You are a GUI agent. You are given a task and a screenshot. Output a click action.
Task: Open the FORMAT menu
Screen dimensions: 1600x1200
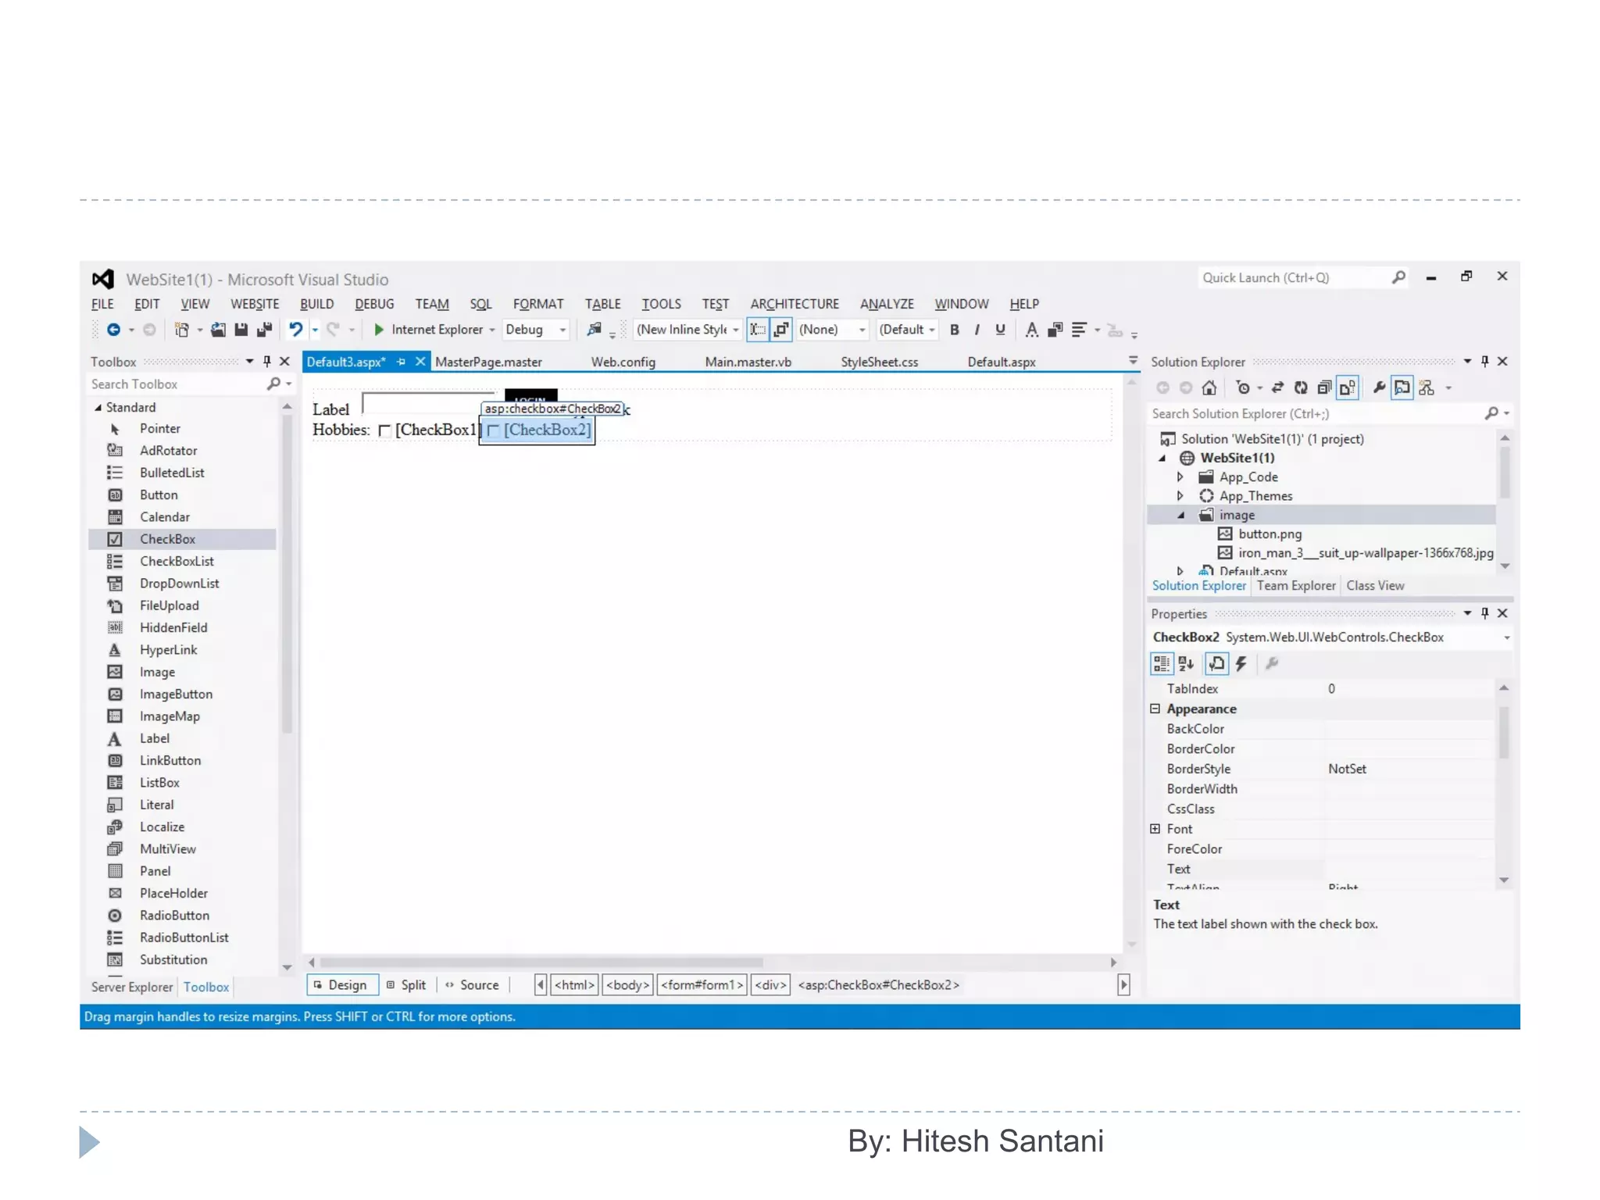click(537, 304)
